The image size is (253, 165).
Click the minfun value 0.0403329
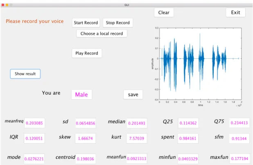[188, 159]
